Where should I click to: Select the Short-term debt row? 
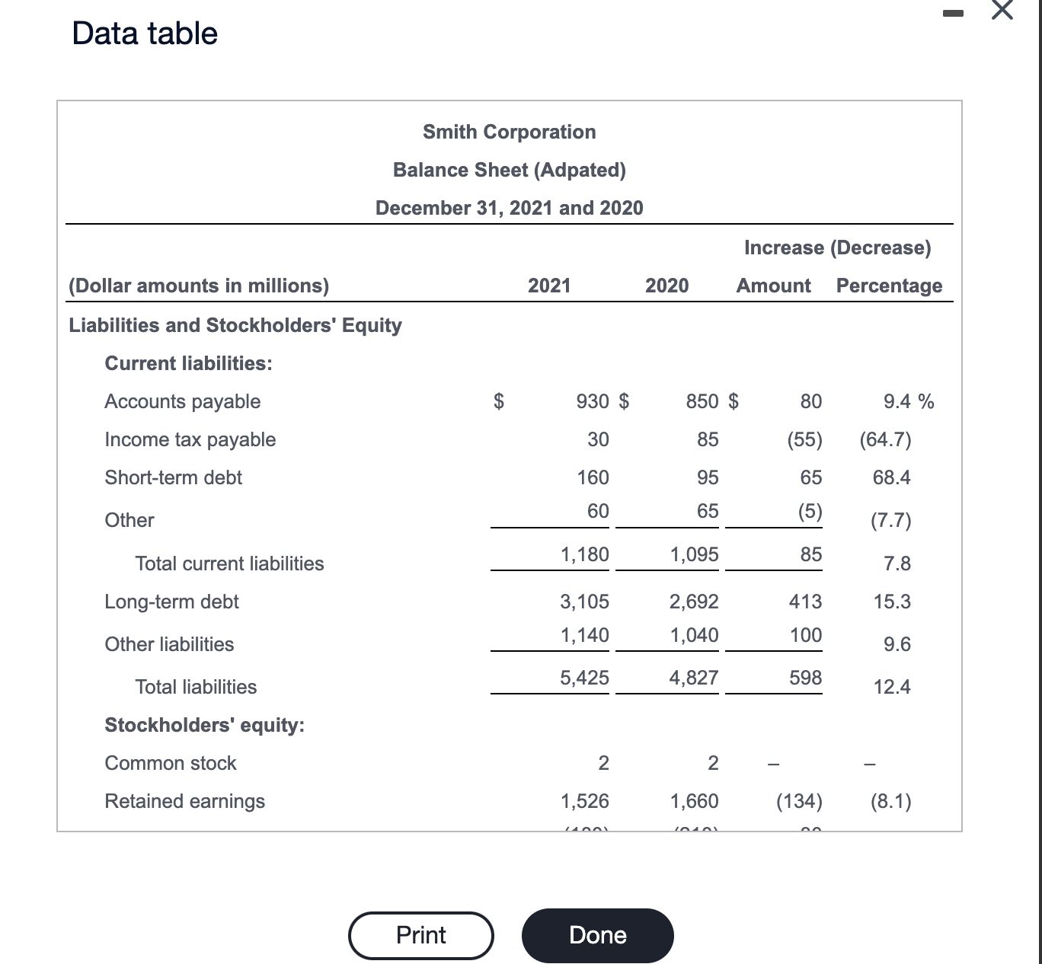[173, 477]
